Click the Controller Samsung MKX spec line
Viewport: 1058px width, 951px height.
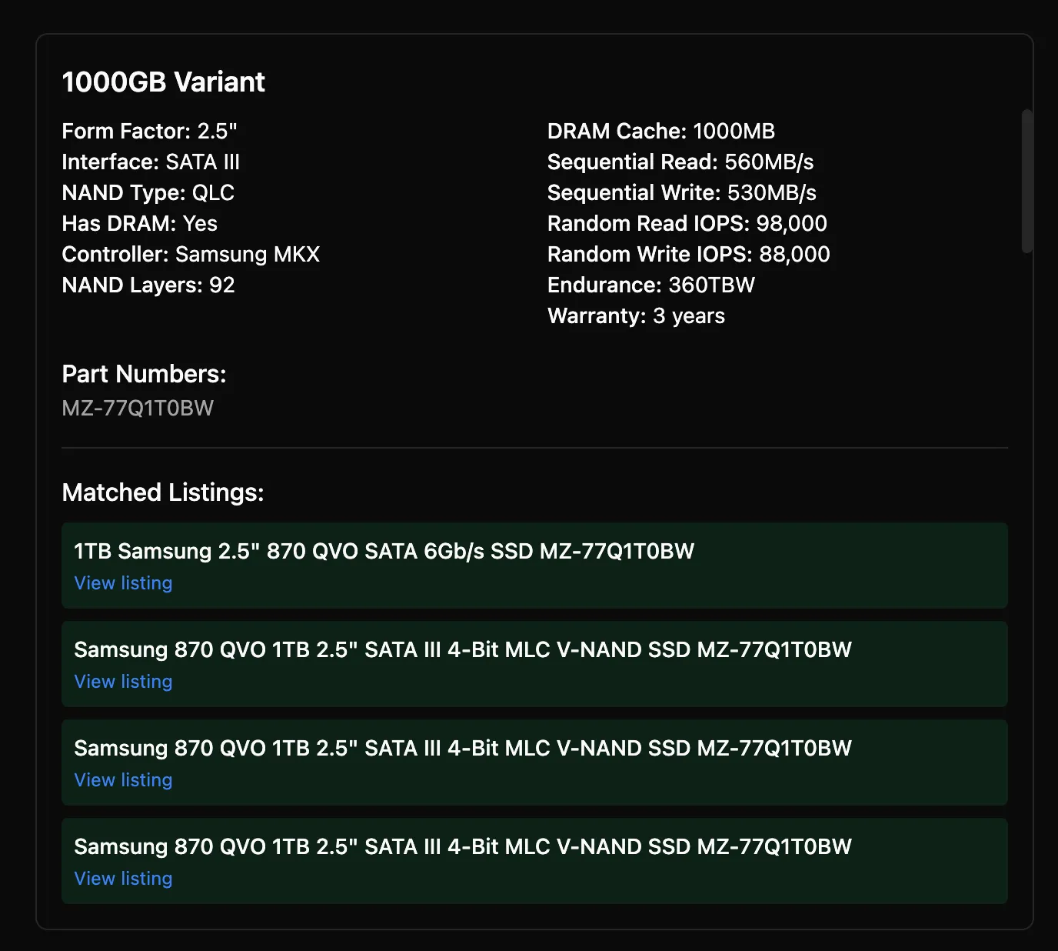coord(191,254)
